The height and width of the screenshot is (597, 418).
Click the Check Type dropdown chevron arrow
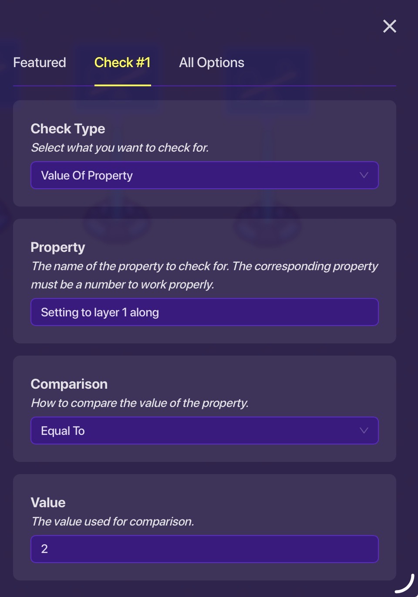pos(364,175)
